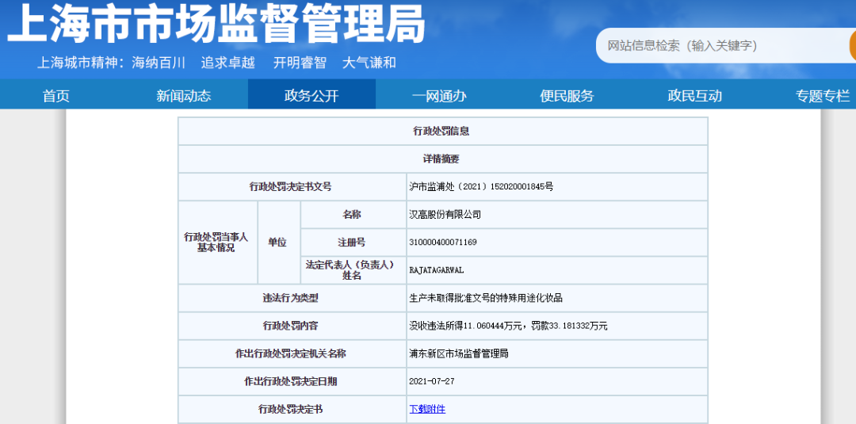Screen dimensions: 856x424
Task: Click the 违法行为类型 label cell
Action: point(292,298)
